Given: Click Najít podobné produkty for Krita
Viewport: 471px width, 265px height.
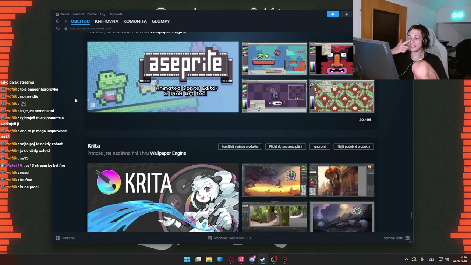Looking at the screenshot, I should [354, 146].
